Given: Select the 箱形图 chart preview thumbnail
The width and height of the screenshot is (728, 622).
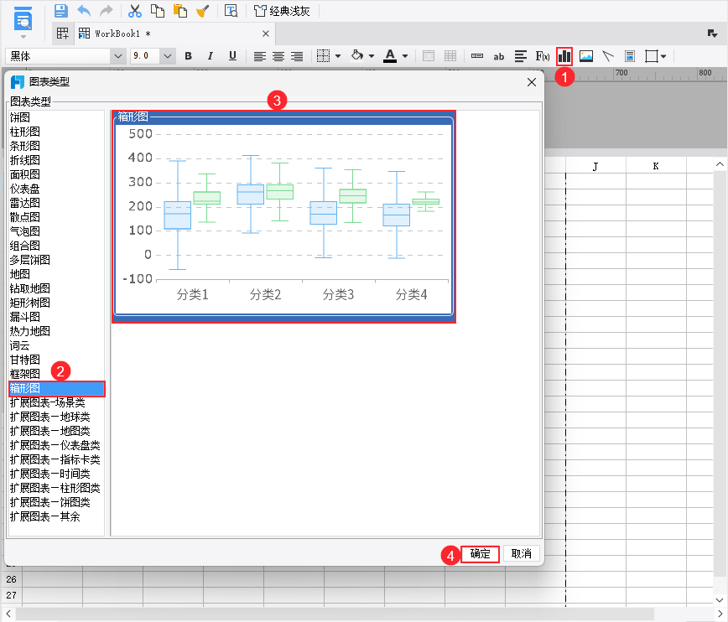Looking at the screenshot, I should pyautogui.click(x=283, y=217).
